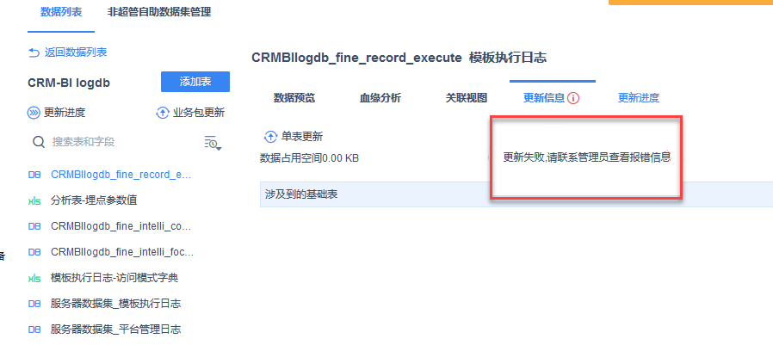
Task: Click the magnifier search icon
Action: point(39,142)
